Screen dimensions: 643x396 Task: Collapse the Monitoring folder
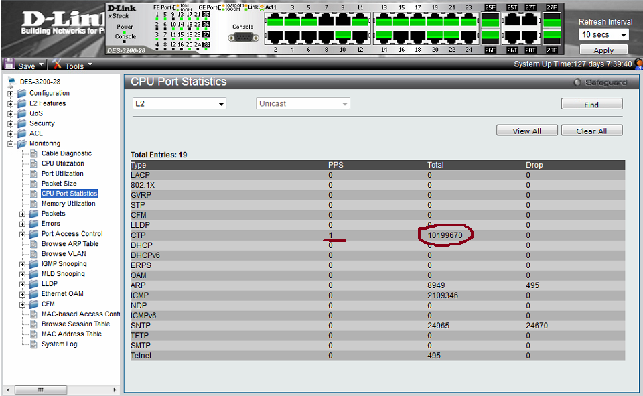(10, 144)
